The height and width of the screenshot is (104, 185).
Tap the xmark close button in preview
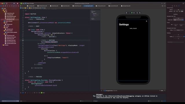click(x=147, y=21)
